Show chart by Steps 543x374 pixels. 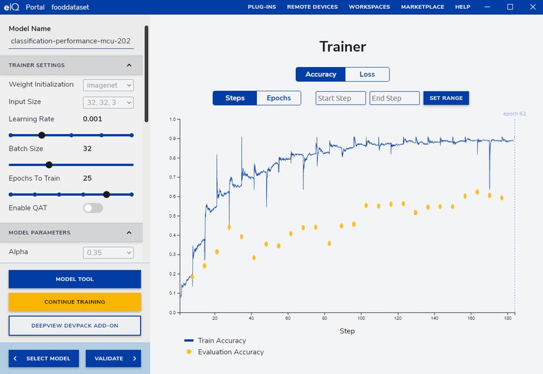coord(235,98)
